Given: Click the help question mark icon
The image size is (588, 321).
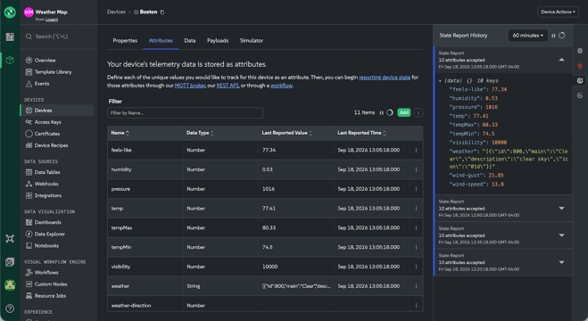Looking at the screenshot, I should [10, 309].
